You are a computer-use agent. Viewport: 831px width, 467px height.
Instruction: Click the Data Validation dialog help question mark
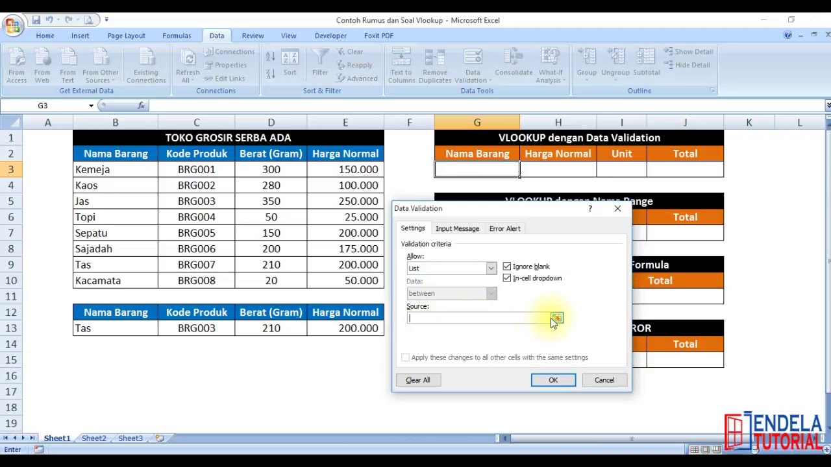(x=589, y=208)
